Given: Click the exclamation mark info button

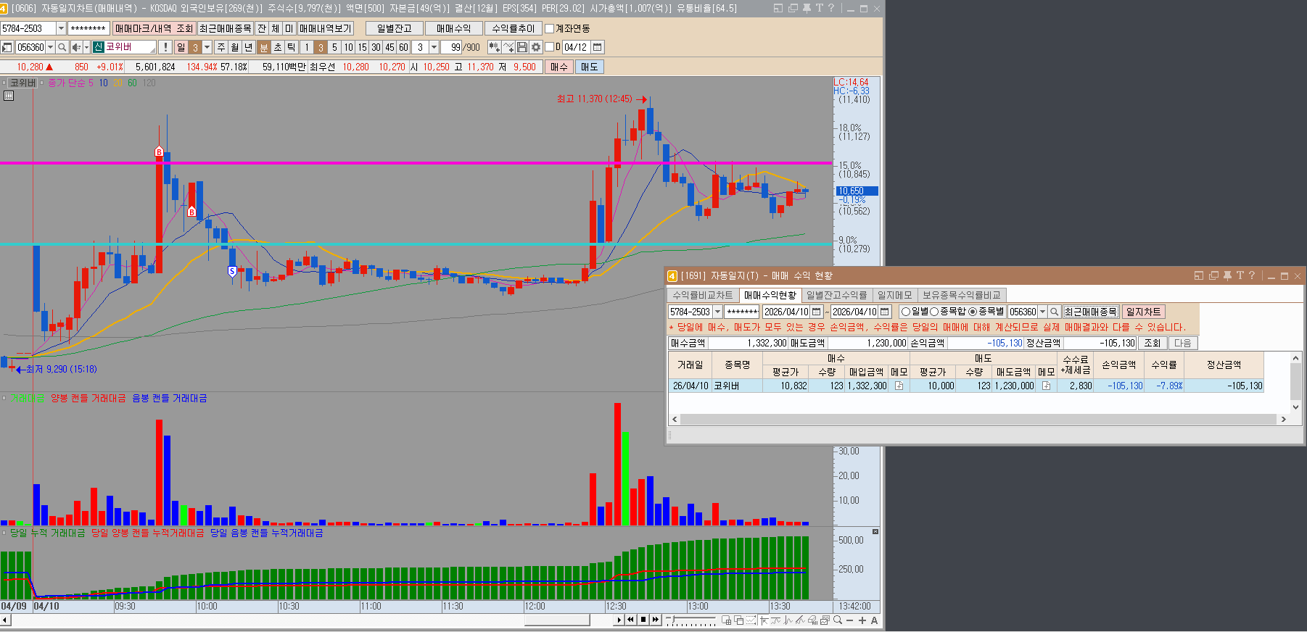Looking at the screenshot, I should (165, 47).
